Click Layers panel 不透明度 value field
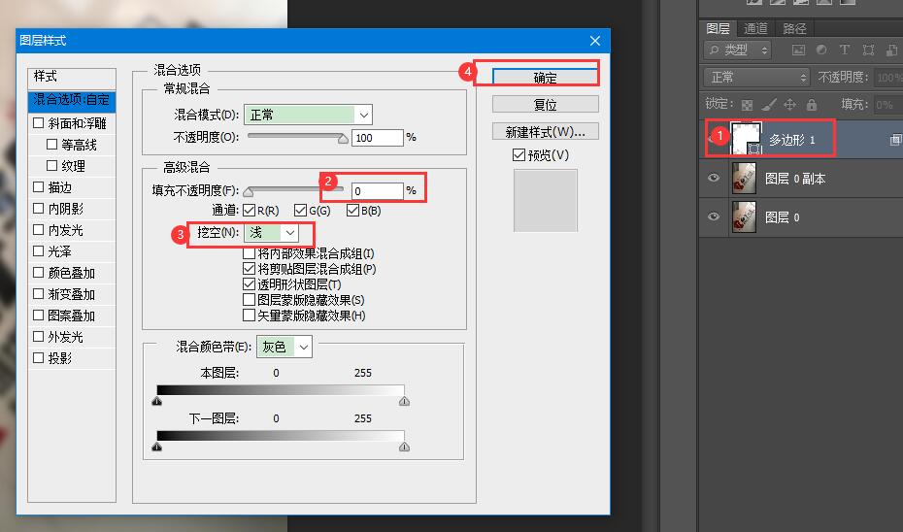The height and width of the screenshot is (532, 903). (x=888, y=77)
